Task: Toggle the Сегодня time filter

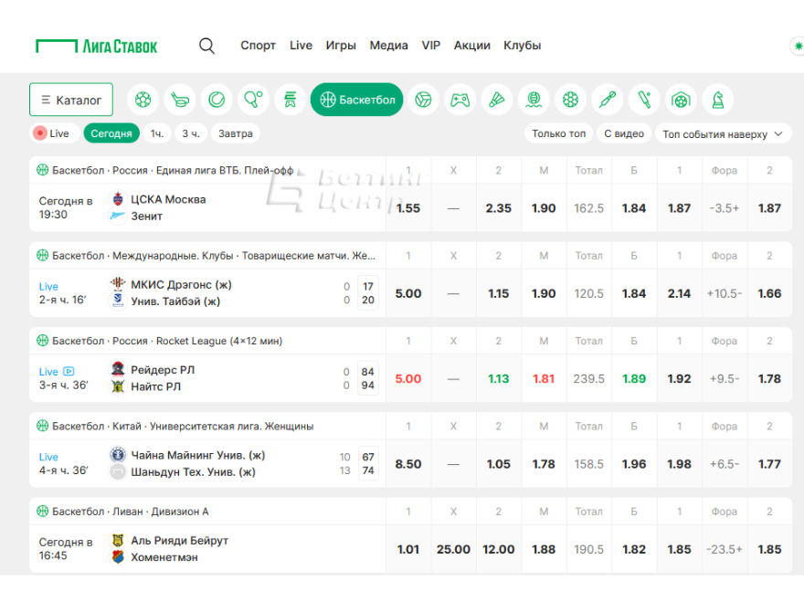Action: 111,133
